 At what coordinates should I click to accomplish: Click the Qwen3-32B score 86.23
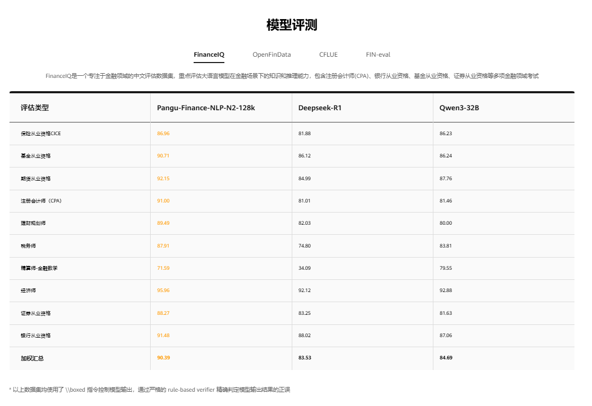point(446,134)
